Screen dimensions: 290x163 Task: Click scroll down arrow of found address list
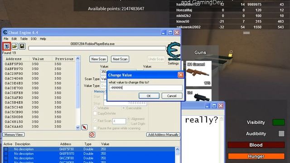tap(77, 127)
